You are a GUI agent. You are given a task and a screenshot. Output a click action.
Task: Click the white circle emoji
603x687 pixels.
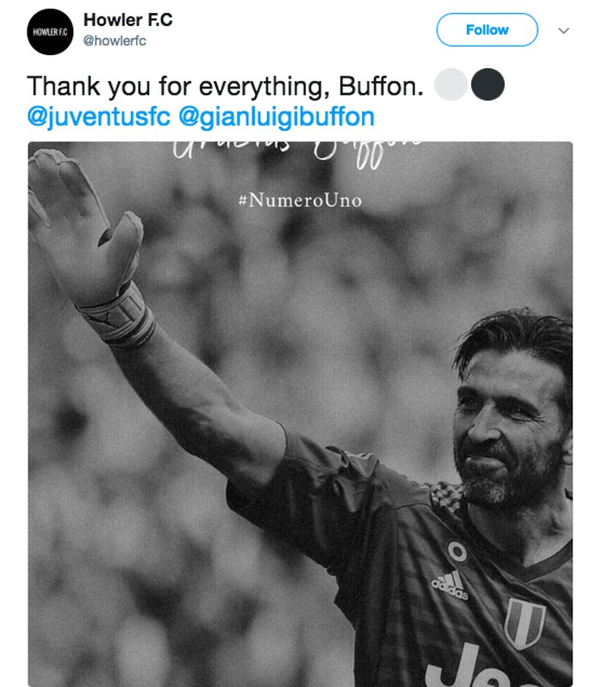[451, 86]
